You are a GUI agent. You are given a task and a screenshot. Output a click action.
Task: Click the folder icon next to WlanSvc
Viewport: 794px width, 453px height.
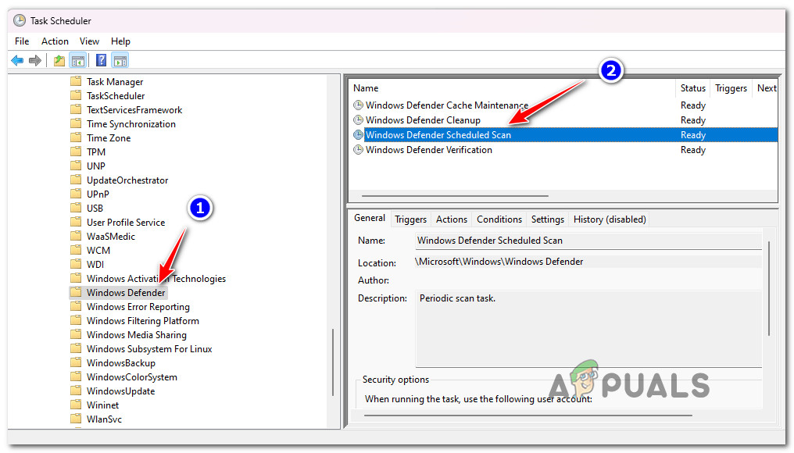[76, 419]
